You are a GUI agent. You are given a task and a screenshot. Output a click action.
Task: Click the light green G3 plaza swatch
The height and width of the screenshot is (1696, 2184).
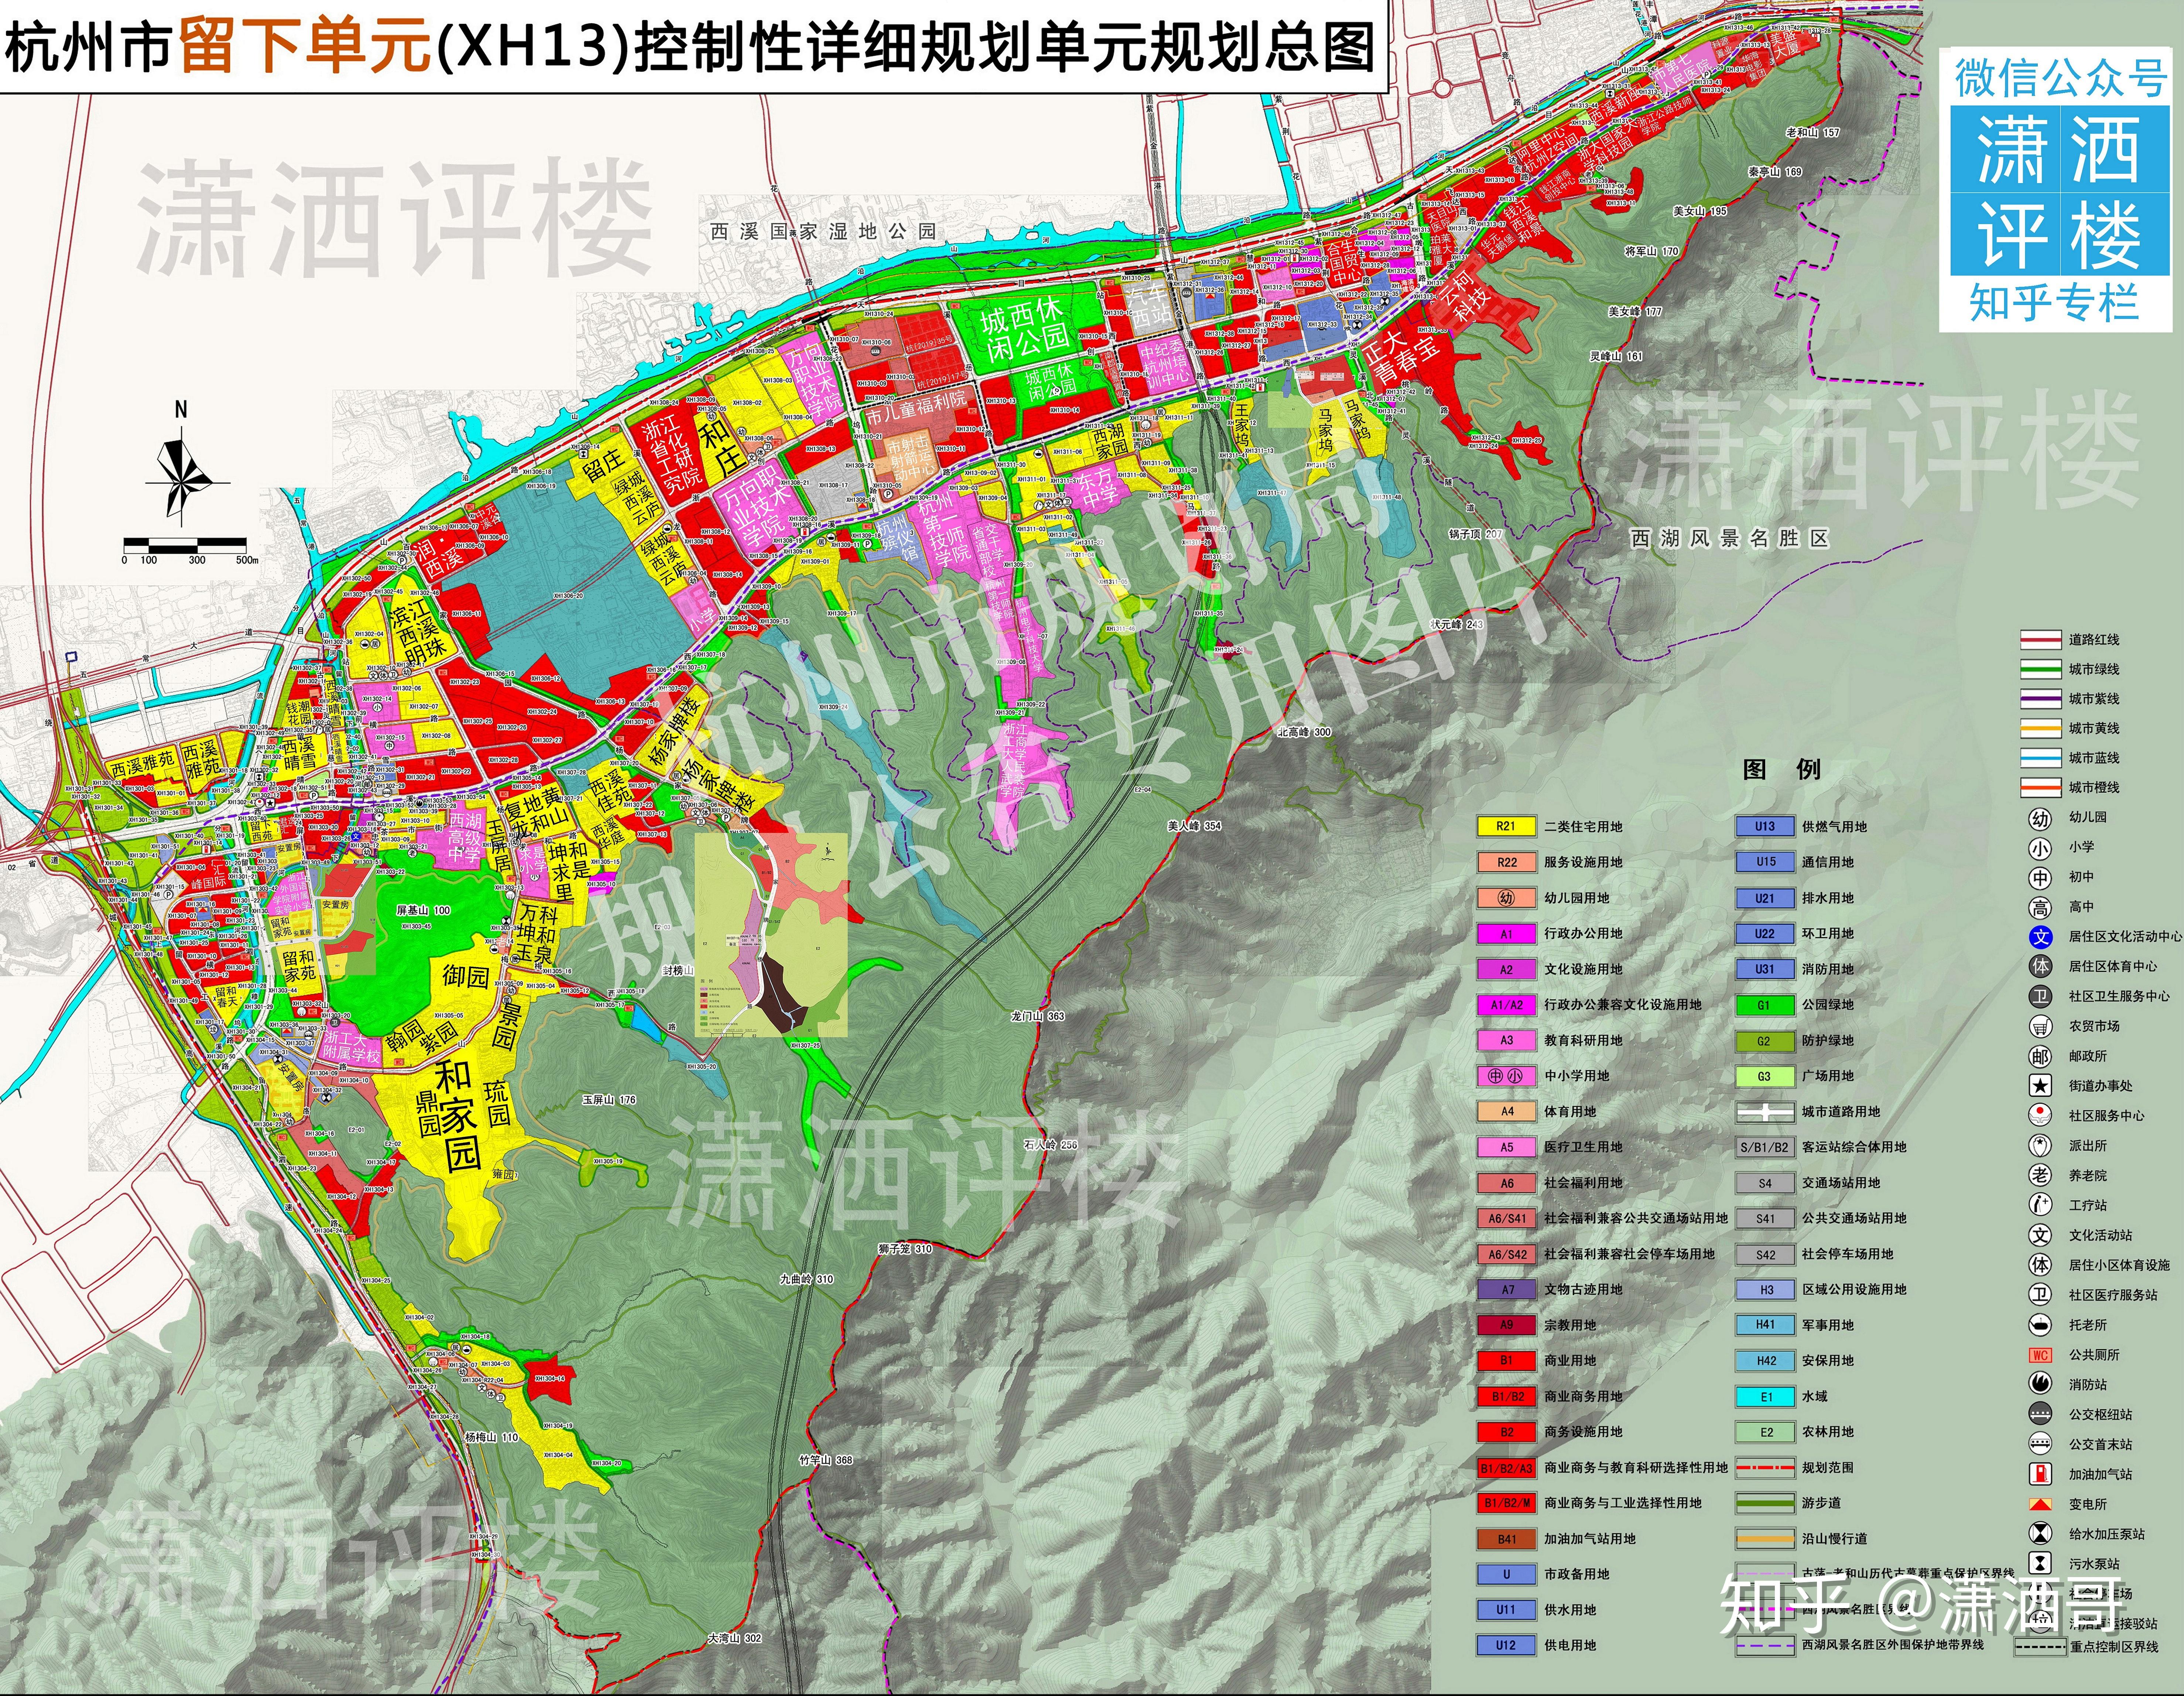(1764, 1076)
